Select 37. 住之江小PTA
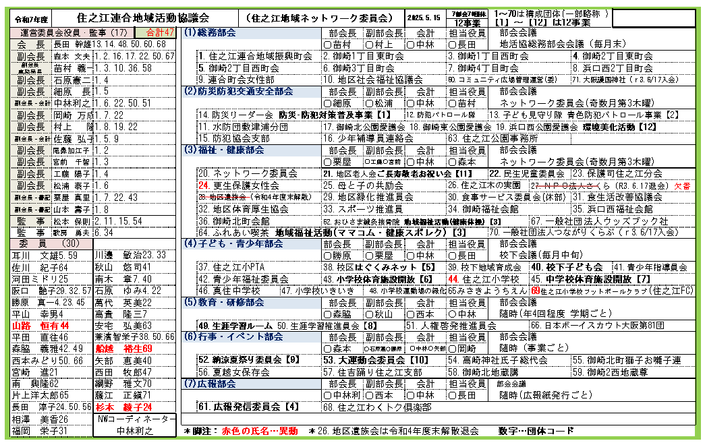Viewport: 705px width, 443px height. pos(231,267)
